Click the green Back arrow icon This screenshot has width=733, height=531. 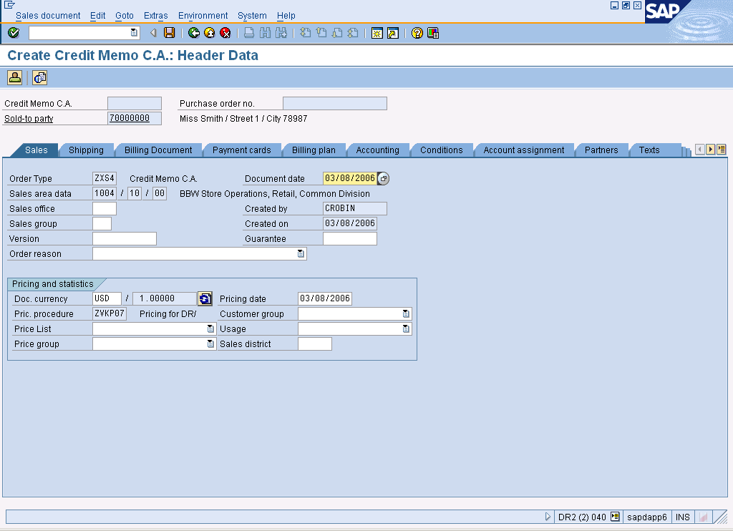coord(193,33)
